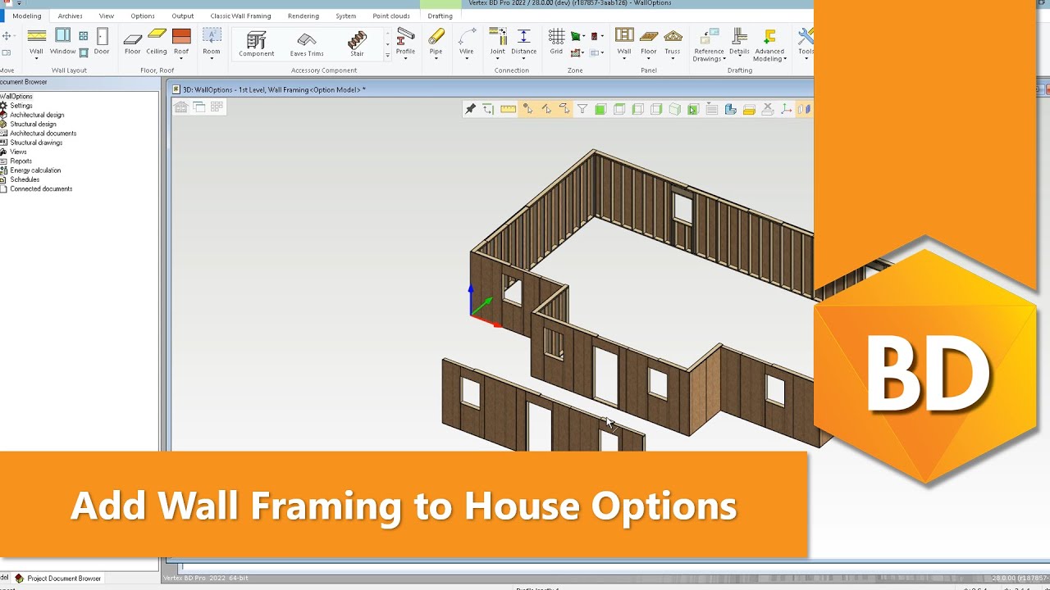This screenshot has height=590, width=1050.
Task: Switch to the Archives ribbon tab
Action: [x=71, y=16]
